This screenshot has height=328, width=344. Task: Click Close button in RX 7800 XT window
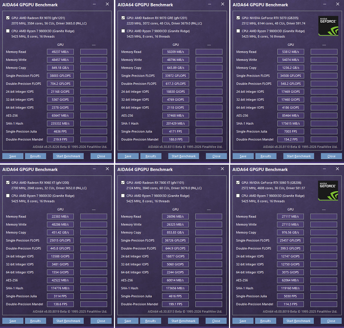(216, 321)
